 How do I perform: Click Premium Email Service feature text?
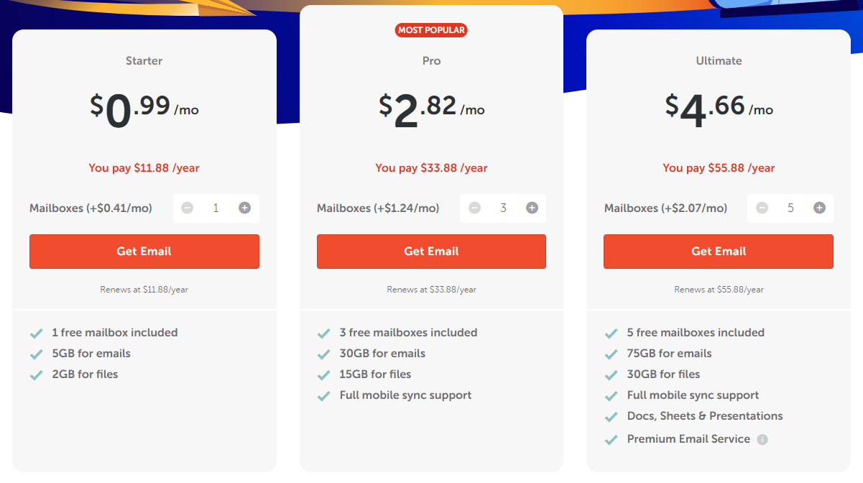point(688,438)
